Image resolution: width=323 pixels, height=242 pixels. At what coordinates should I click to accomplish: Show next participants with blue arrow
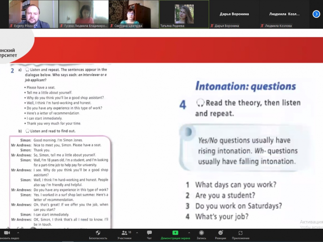(x=316, y=14)
